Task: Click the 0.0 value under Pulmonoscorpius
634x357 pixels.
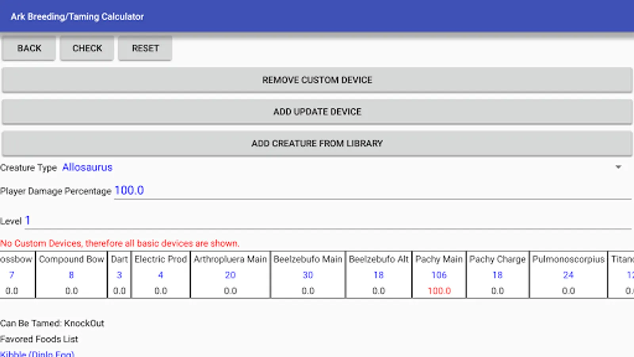Action: (x=568, y=291)
